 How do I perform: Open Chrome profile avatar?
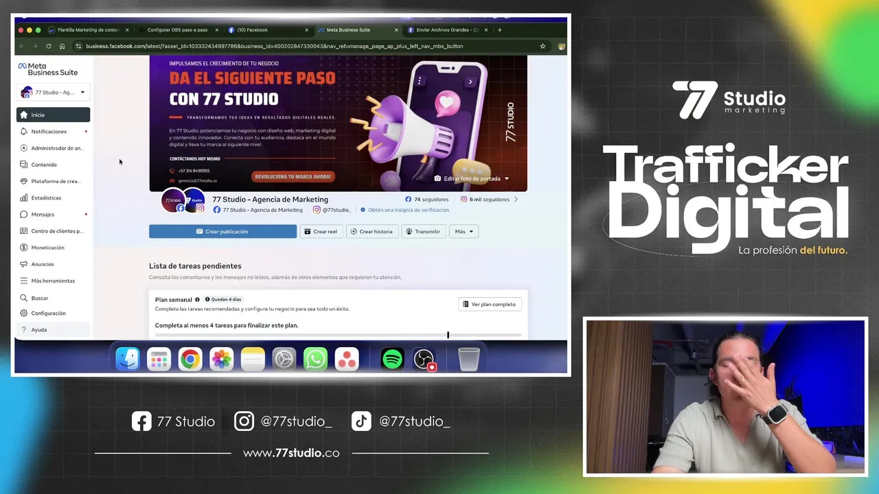[561, 46]
